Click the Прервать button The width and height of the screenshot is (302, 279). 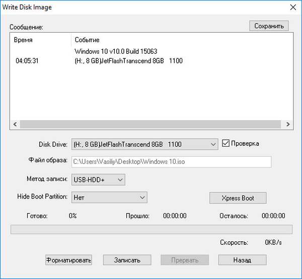pos(184,260)
